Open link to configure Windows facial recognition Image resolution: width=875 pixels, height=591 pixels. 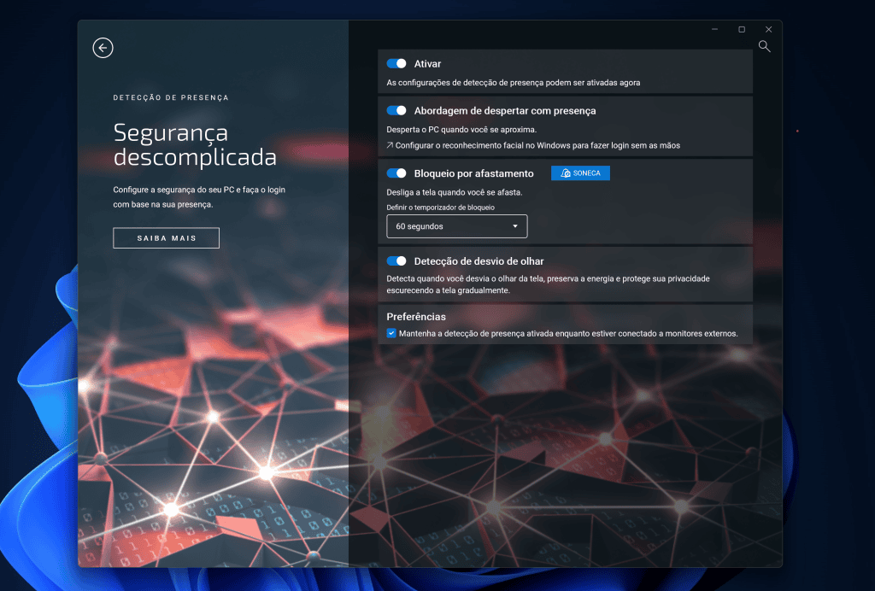[533, 145]
